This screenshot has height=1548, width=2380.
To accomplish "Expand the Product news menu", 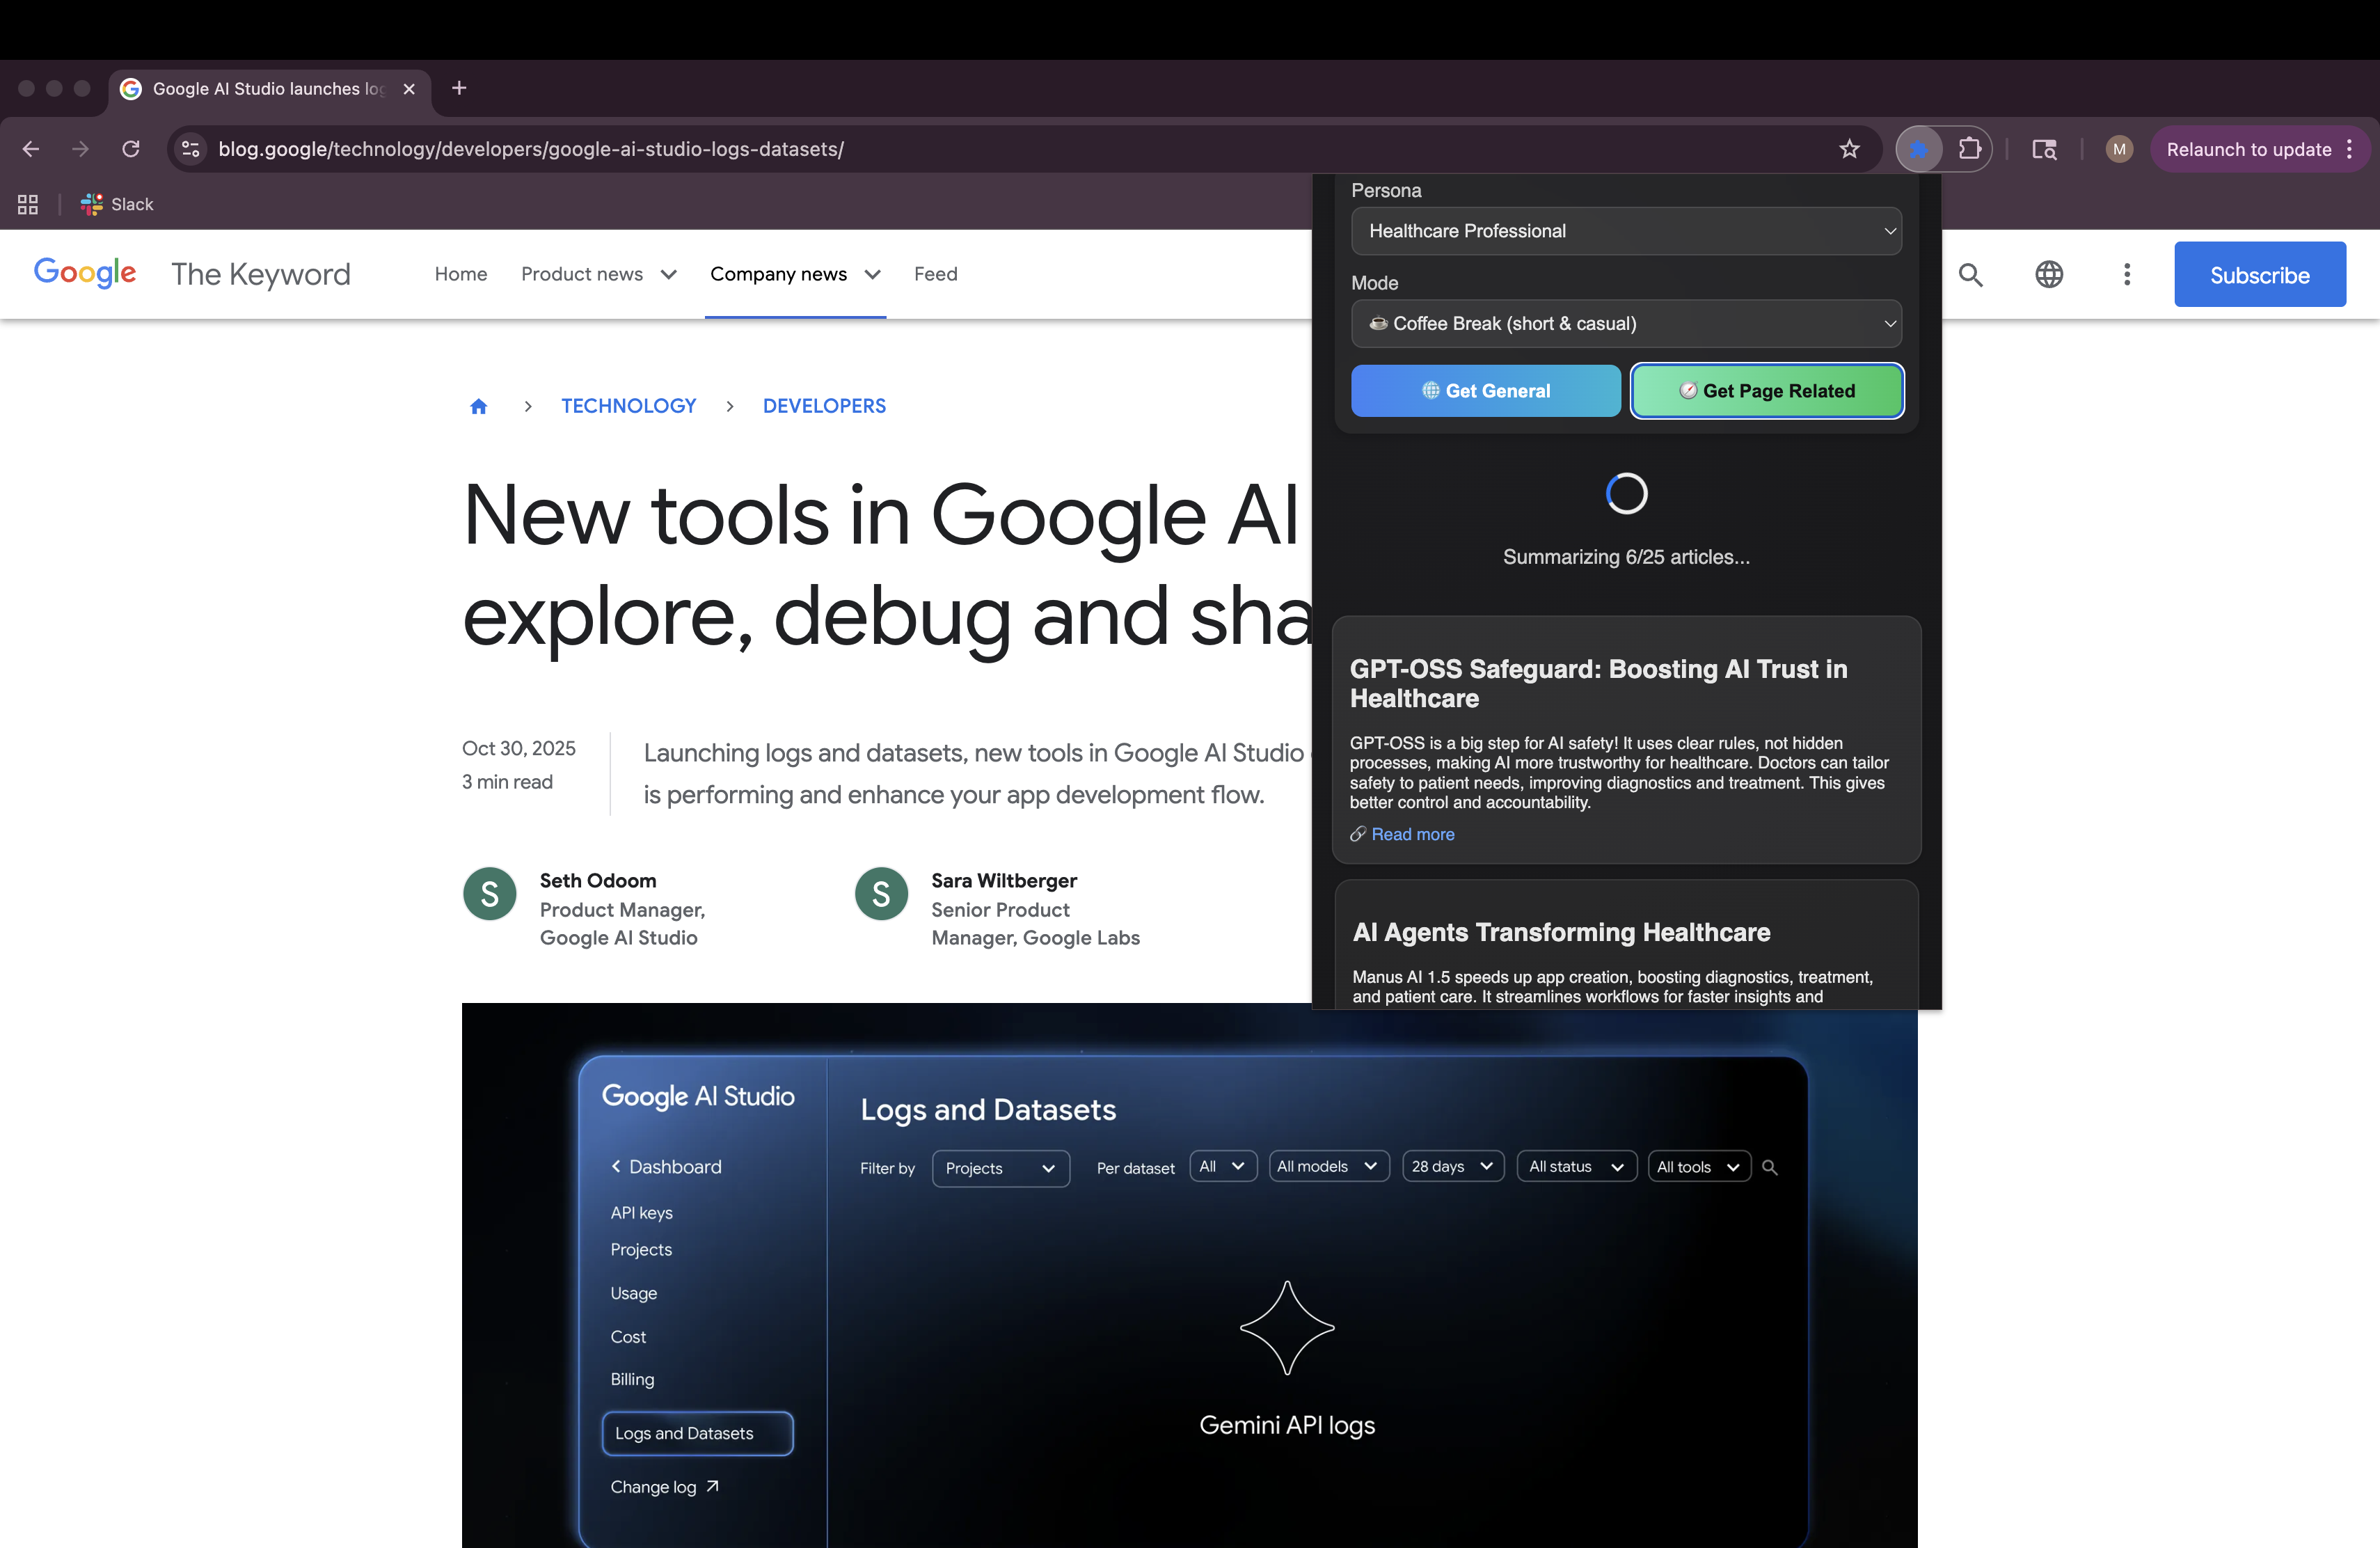I will (x=598, y=274).
